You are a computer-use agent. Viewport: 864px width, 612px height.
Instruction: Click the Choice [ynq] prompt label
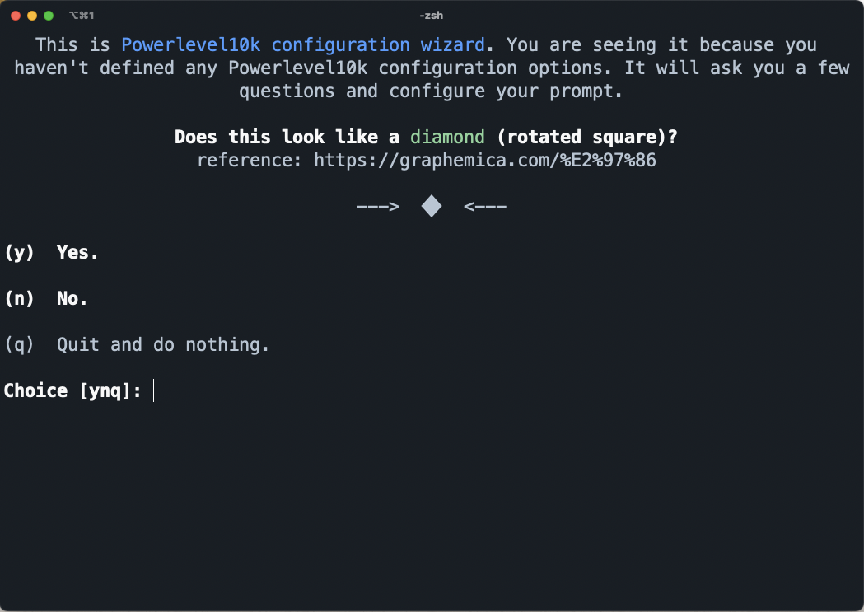72,390
